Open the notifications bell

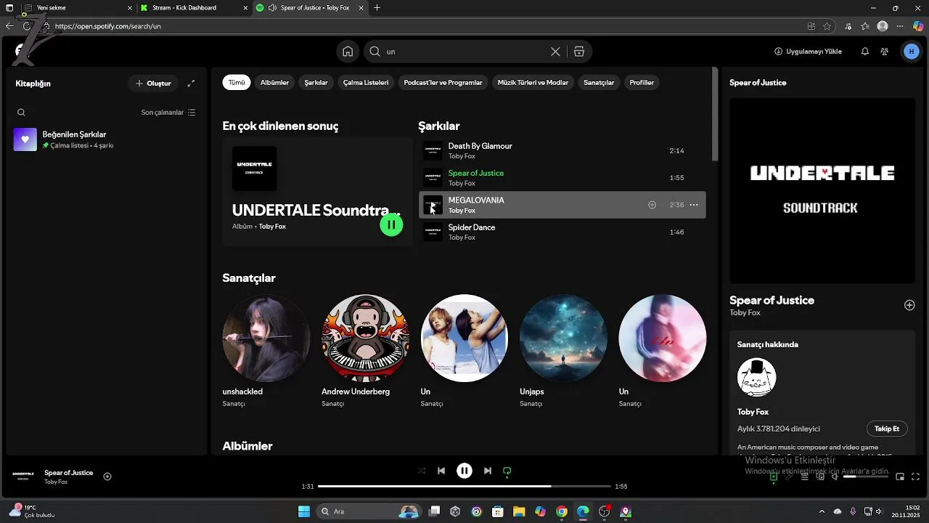pos(865,52)
